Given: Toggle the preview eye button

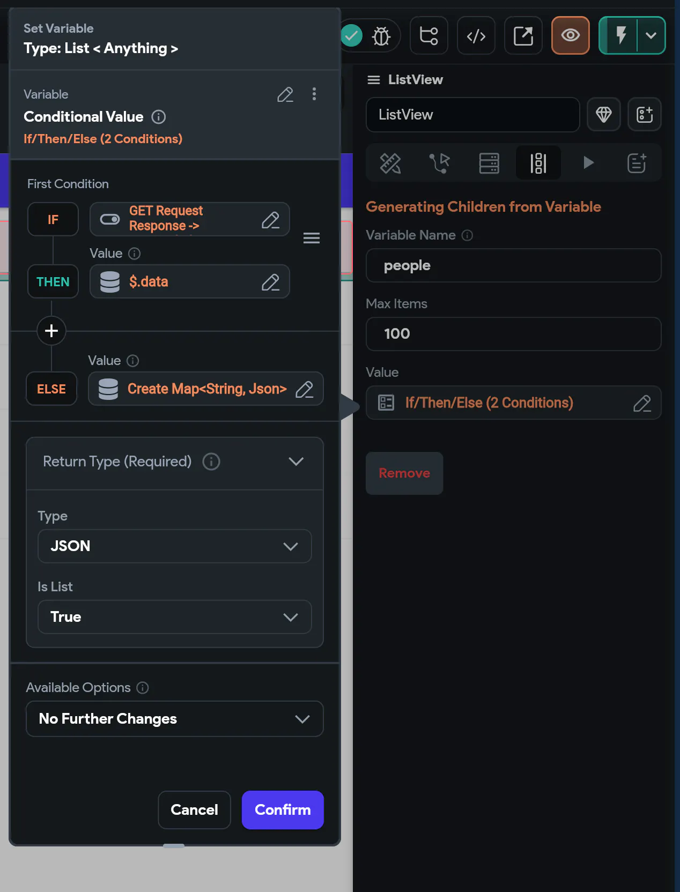Looking at the screenshot, I should [570, 36].
